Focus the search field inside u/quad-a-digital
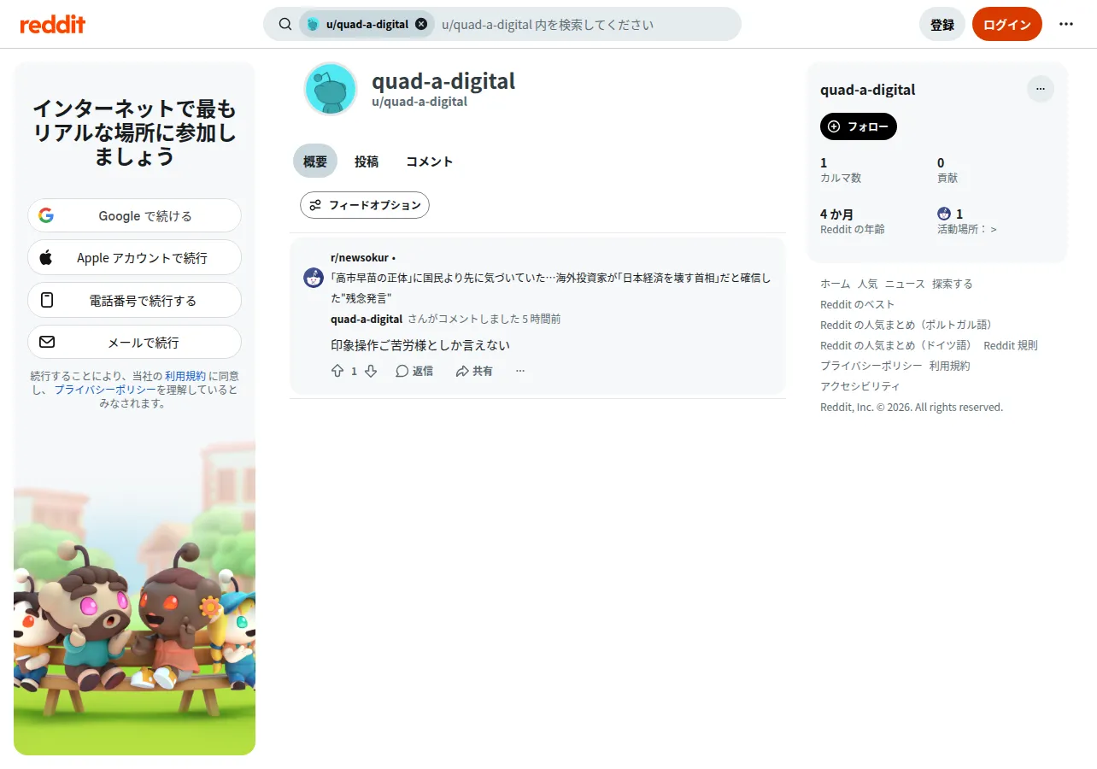 pyautogui.click(x=586, y=24)
